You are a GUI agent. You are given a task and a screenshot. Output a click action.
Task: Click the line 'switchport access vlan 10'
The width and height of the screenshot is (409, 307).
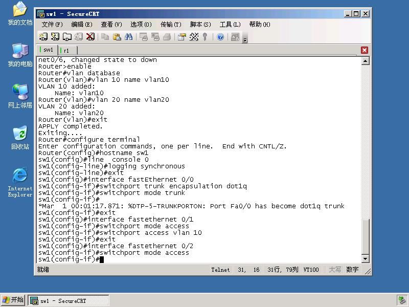(120, 233)
